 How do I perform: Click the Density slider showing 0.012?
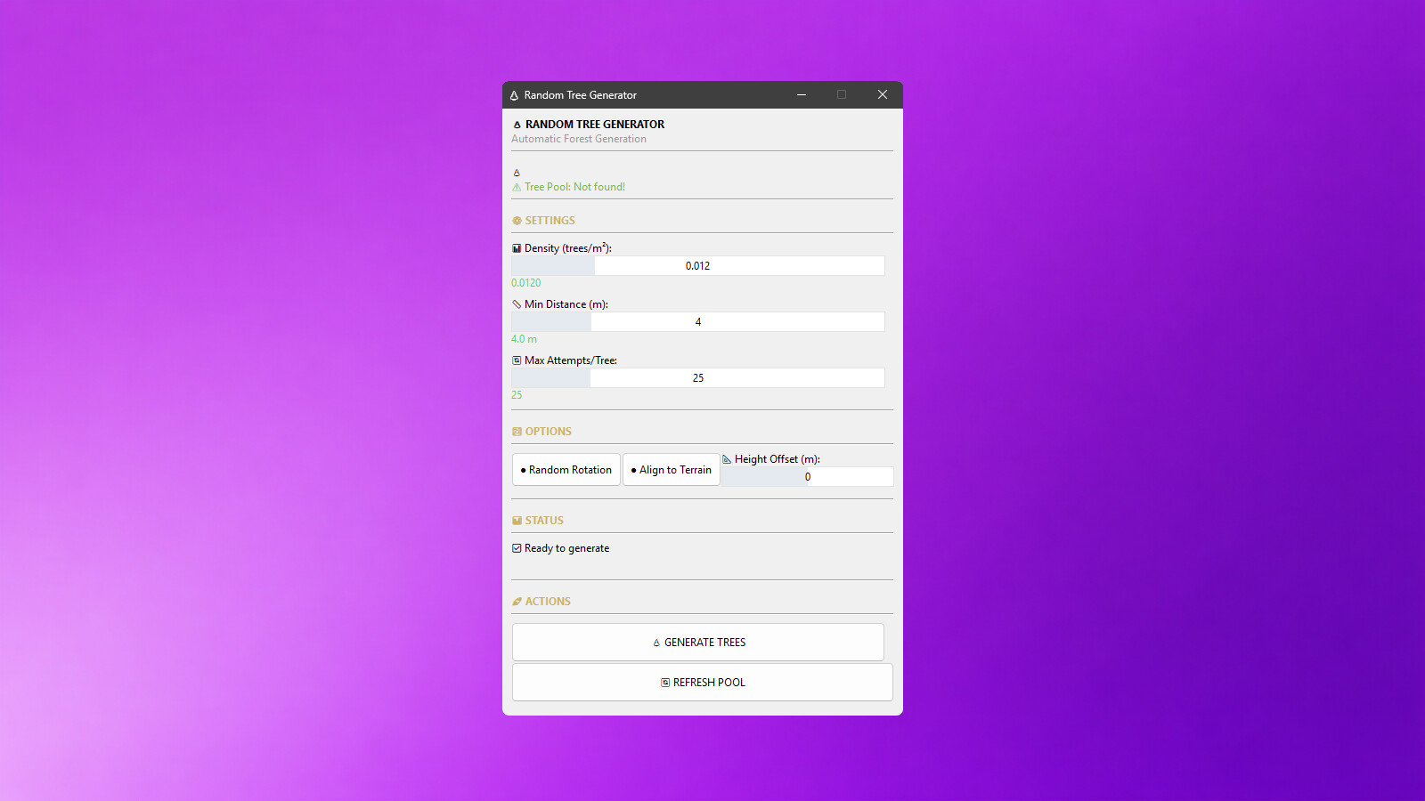[697, 266]
